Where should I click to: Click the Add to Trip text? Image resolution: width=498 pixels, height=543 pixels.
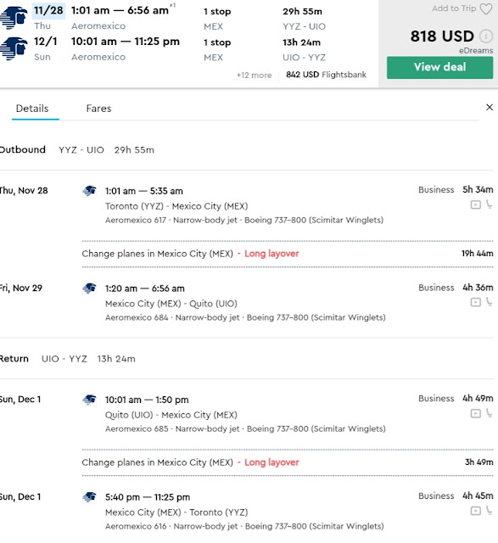[x=454, y=8]
